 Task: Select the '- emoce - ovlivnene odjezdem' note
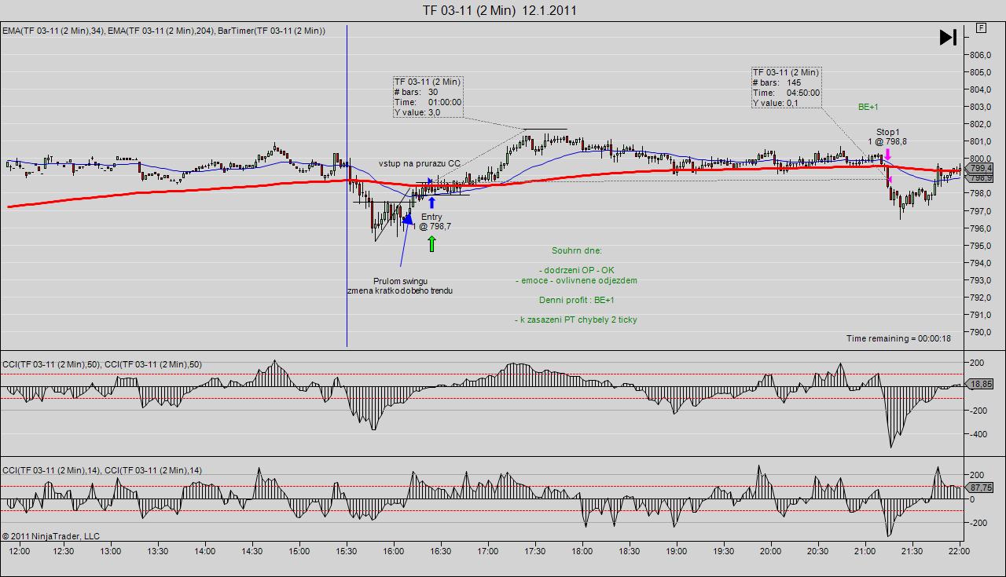tap(577, 280)
